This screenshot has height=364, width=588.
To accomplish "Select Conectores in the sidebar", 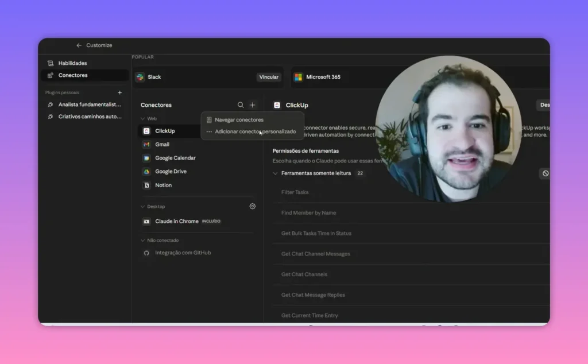I will click(84, 75).
